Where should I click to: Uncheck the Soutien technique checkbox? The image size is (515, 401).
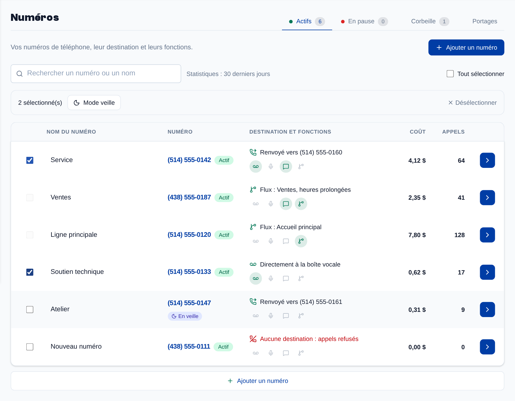pyautogui.click(x=30, y=272)
